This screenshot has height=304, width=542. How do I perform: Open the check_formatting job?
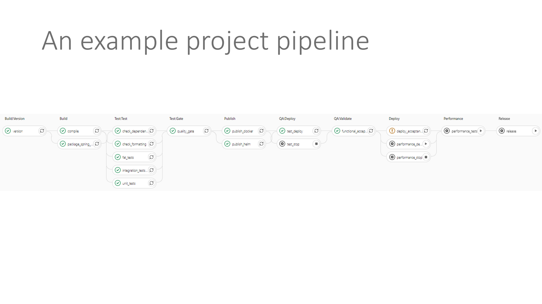[134, 144]
